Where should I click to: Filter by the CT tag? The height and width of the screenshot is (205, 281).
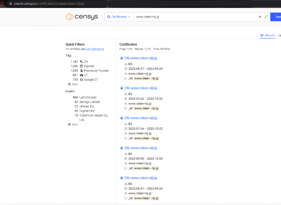pyautogui.click(x=86, y=75)
